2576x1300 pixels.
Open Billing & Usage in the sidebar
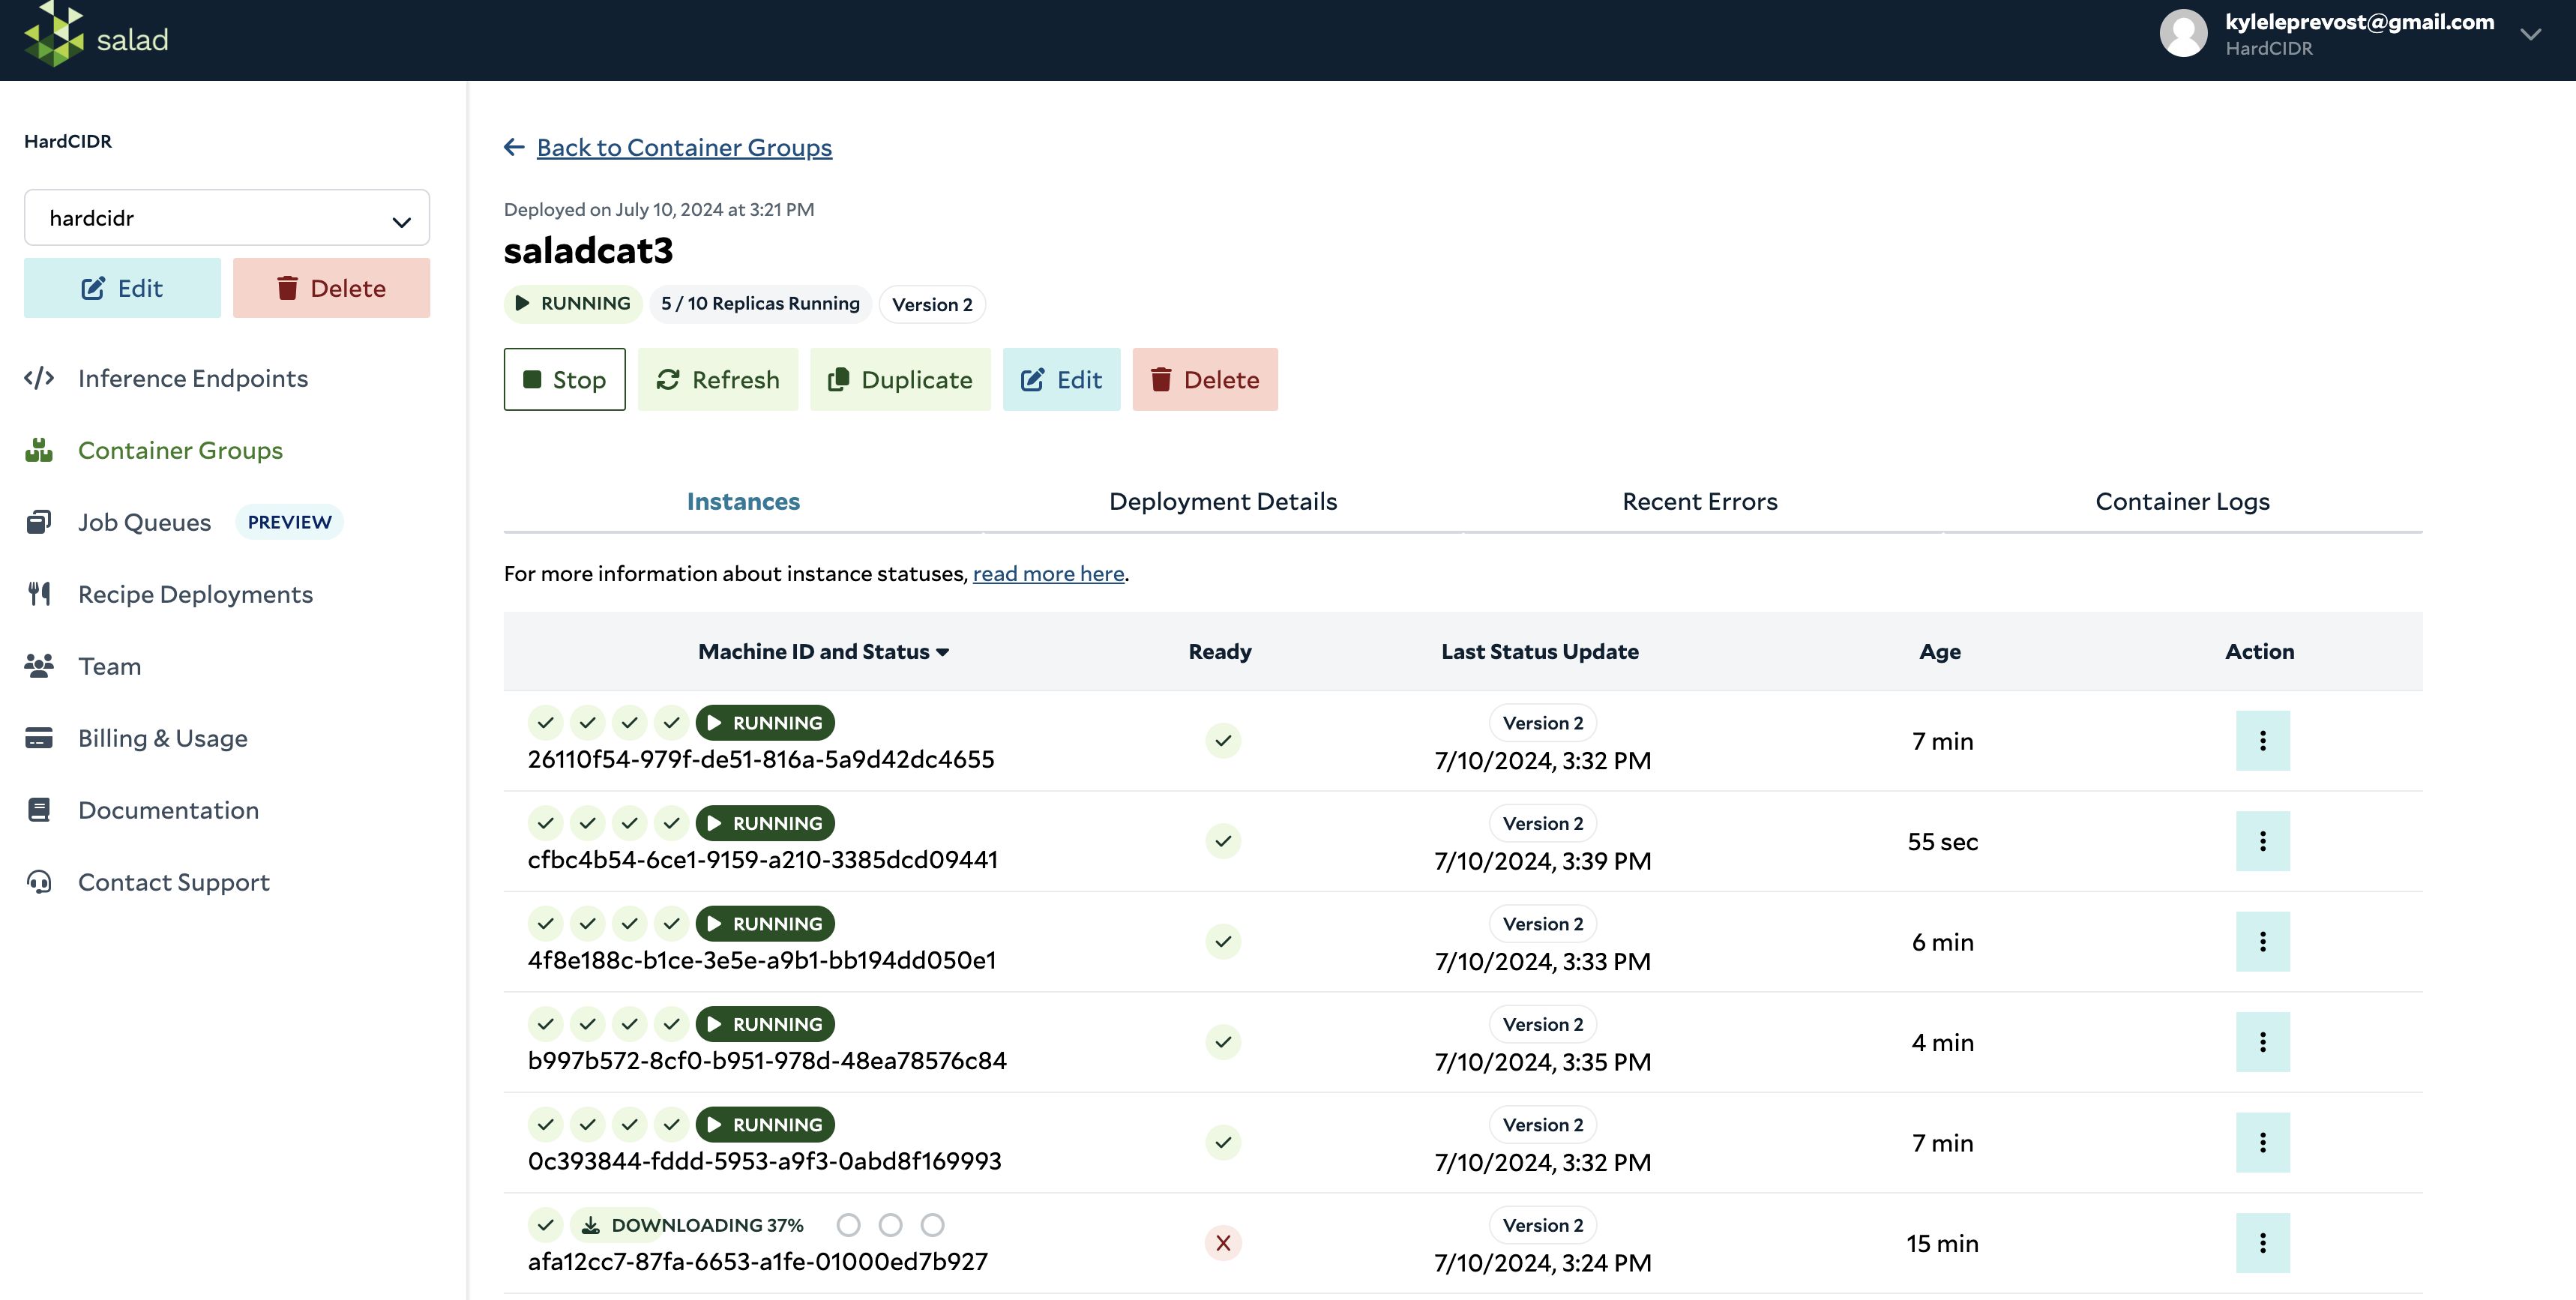[x=162, y=738]
